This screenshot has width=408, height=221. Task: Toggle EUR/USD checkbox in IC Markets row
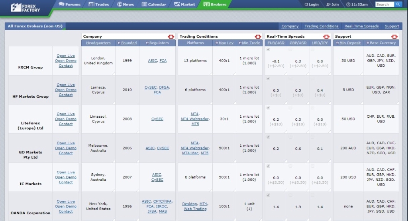point(268,166)
